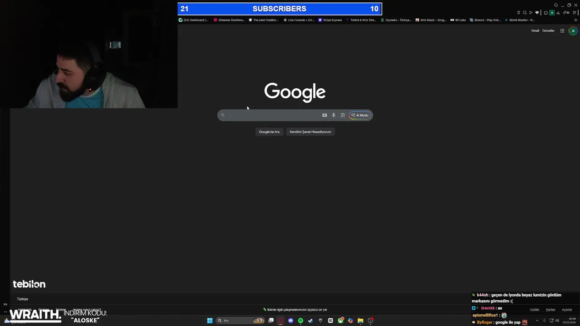Open the Oyuneks - Türkiye bookmark

pos(396,20)
